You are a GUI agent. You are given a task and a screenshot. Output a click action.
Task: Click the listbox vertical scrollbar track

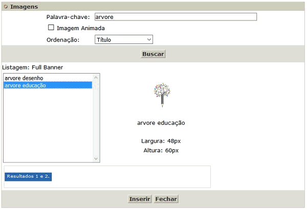(x=96, y=123)
